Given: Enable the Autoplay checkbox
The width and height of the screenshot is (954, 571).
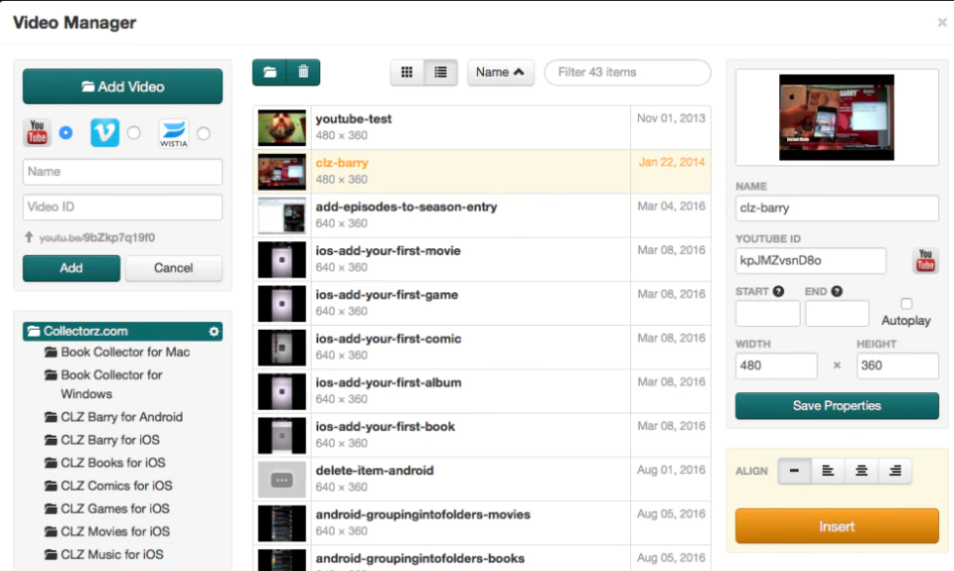Looking at the screenshot, I should pyautogui.click(x=906, y=304).
